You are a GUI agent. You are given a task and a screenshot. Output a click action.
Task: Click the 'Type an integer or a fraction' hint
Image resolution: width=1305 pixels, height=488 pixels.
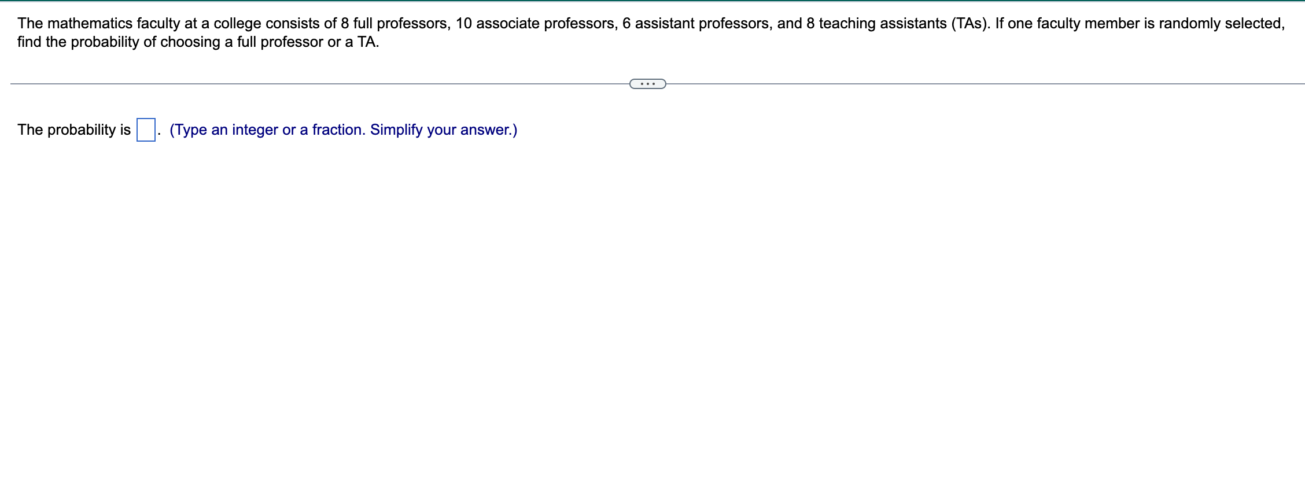[268, 130]
